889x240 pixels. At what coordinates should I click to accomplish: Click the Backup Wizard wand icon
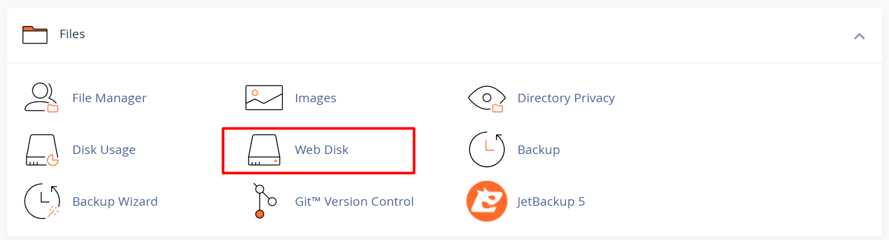pyautogui.click(x=41, y=202)
